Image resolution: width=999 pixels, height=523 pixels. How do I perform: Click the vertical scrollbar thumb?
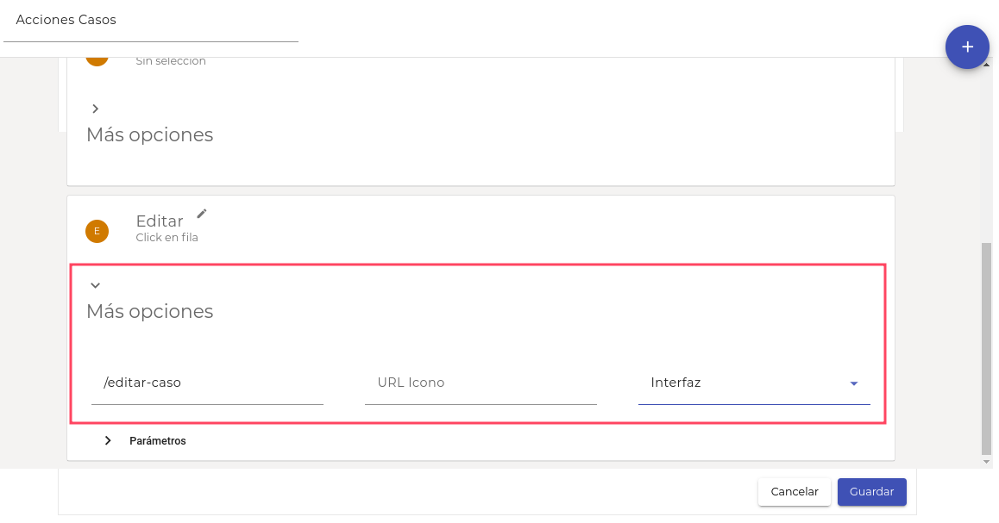pos(986,345)
